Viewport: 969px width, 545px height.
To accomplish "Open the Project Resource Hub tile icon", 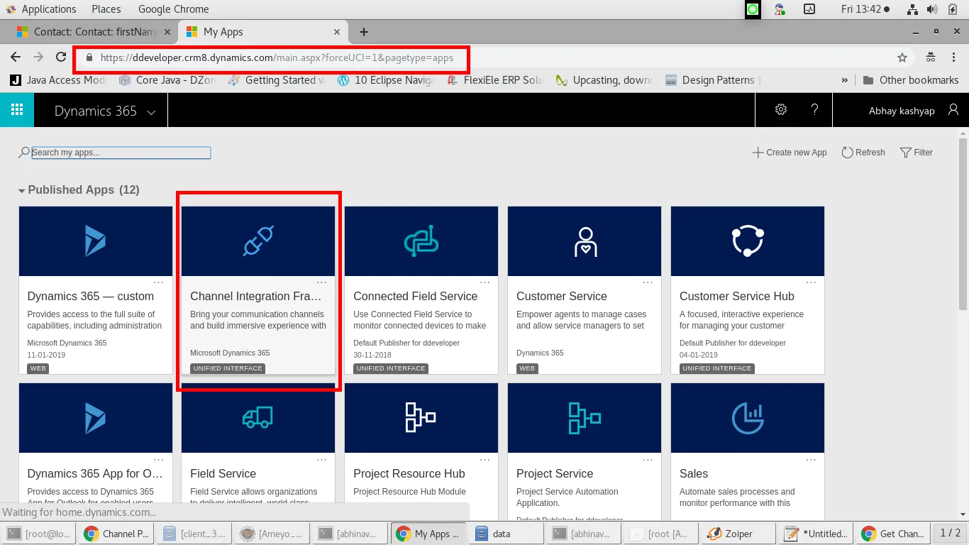I will click(x=421, y=418).
